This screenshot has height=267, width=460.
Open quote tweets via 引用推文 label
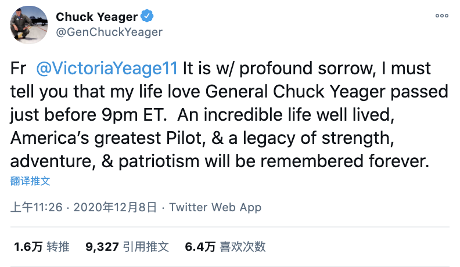pos(146,247)
